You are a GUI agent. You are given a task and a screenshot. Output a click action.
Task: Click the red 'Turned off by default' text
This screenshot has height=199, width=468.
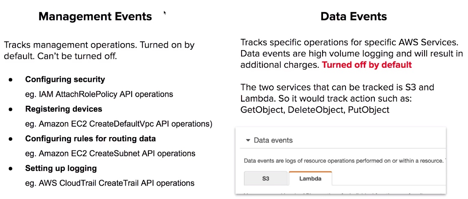click(366, 65)
